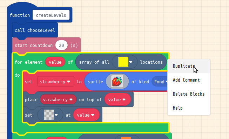Select the start countdown block
The height and width of the screenshot is (139, 229).
[46, 45]
